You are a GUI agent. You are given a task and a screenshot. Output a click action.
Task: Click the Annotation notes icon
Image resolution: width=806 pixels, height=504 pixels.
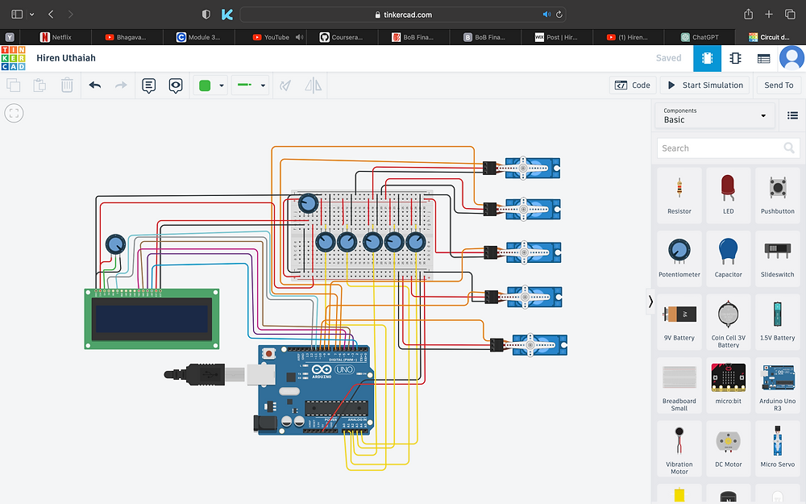point(148,85)
